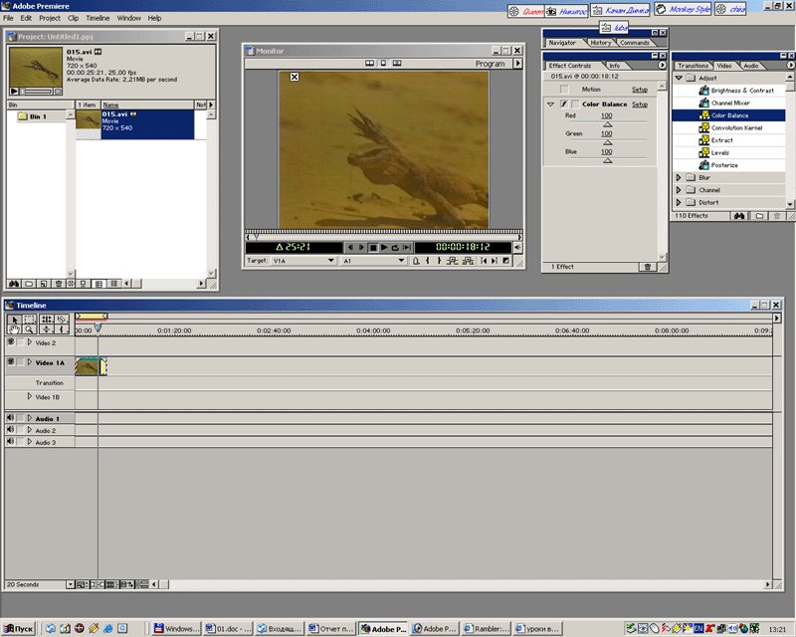This screenshot has width=796, height=637.
Task: Toggle the eye icon for Video 2 track
Action: [11, 342]
